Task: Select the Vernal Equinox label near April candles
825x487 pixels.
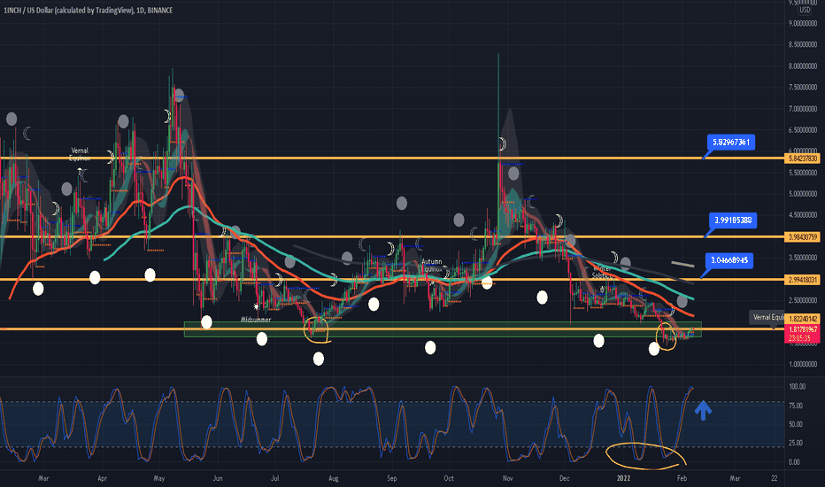Action: 80,154
